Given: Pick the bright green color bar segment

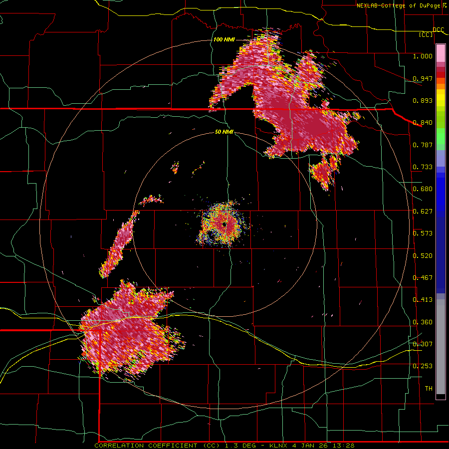Looking at the screenshot, I should [x=441, y=136].
